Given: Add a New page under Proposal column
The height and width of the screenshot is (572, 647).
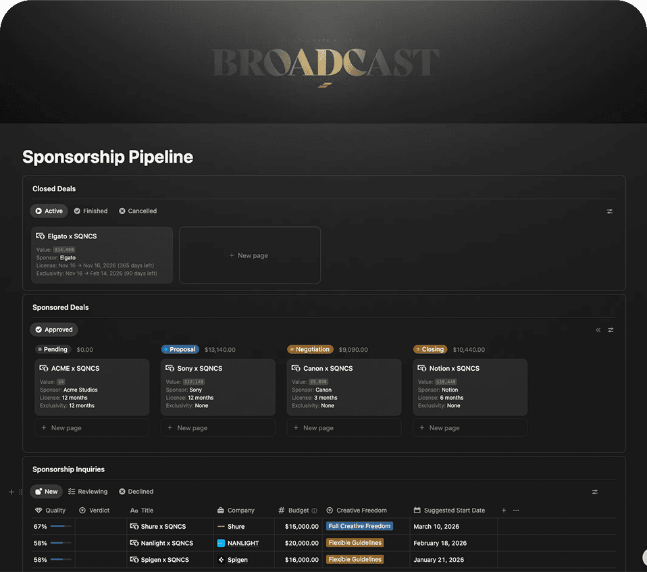Looking at the screenshot, I should tap(218, 428).
